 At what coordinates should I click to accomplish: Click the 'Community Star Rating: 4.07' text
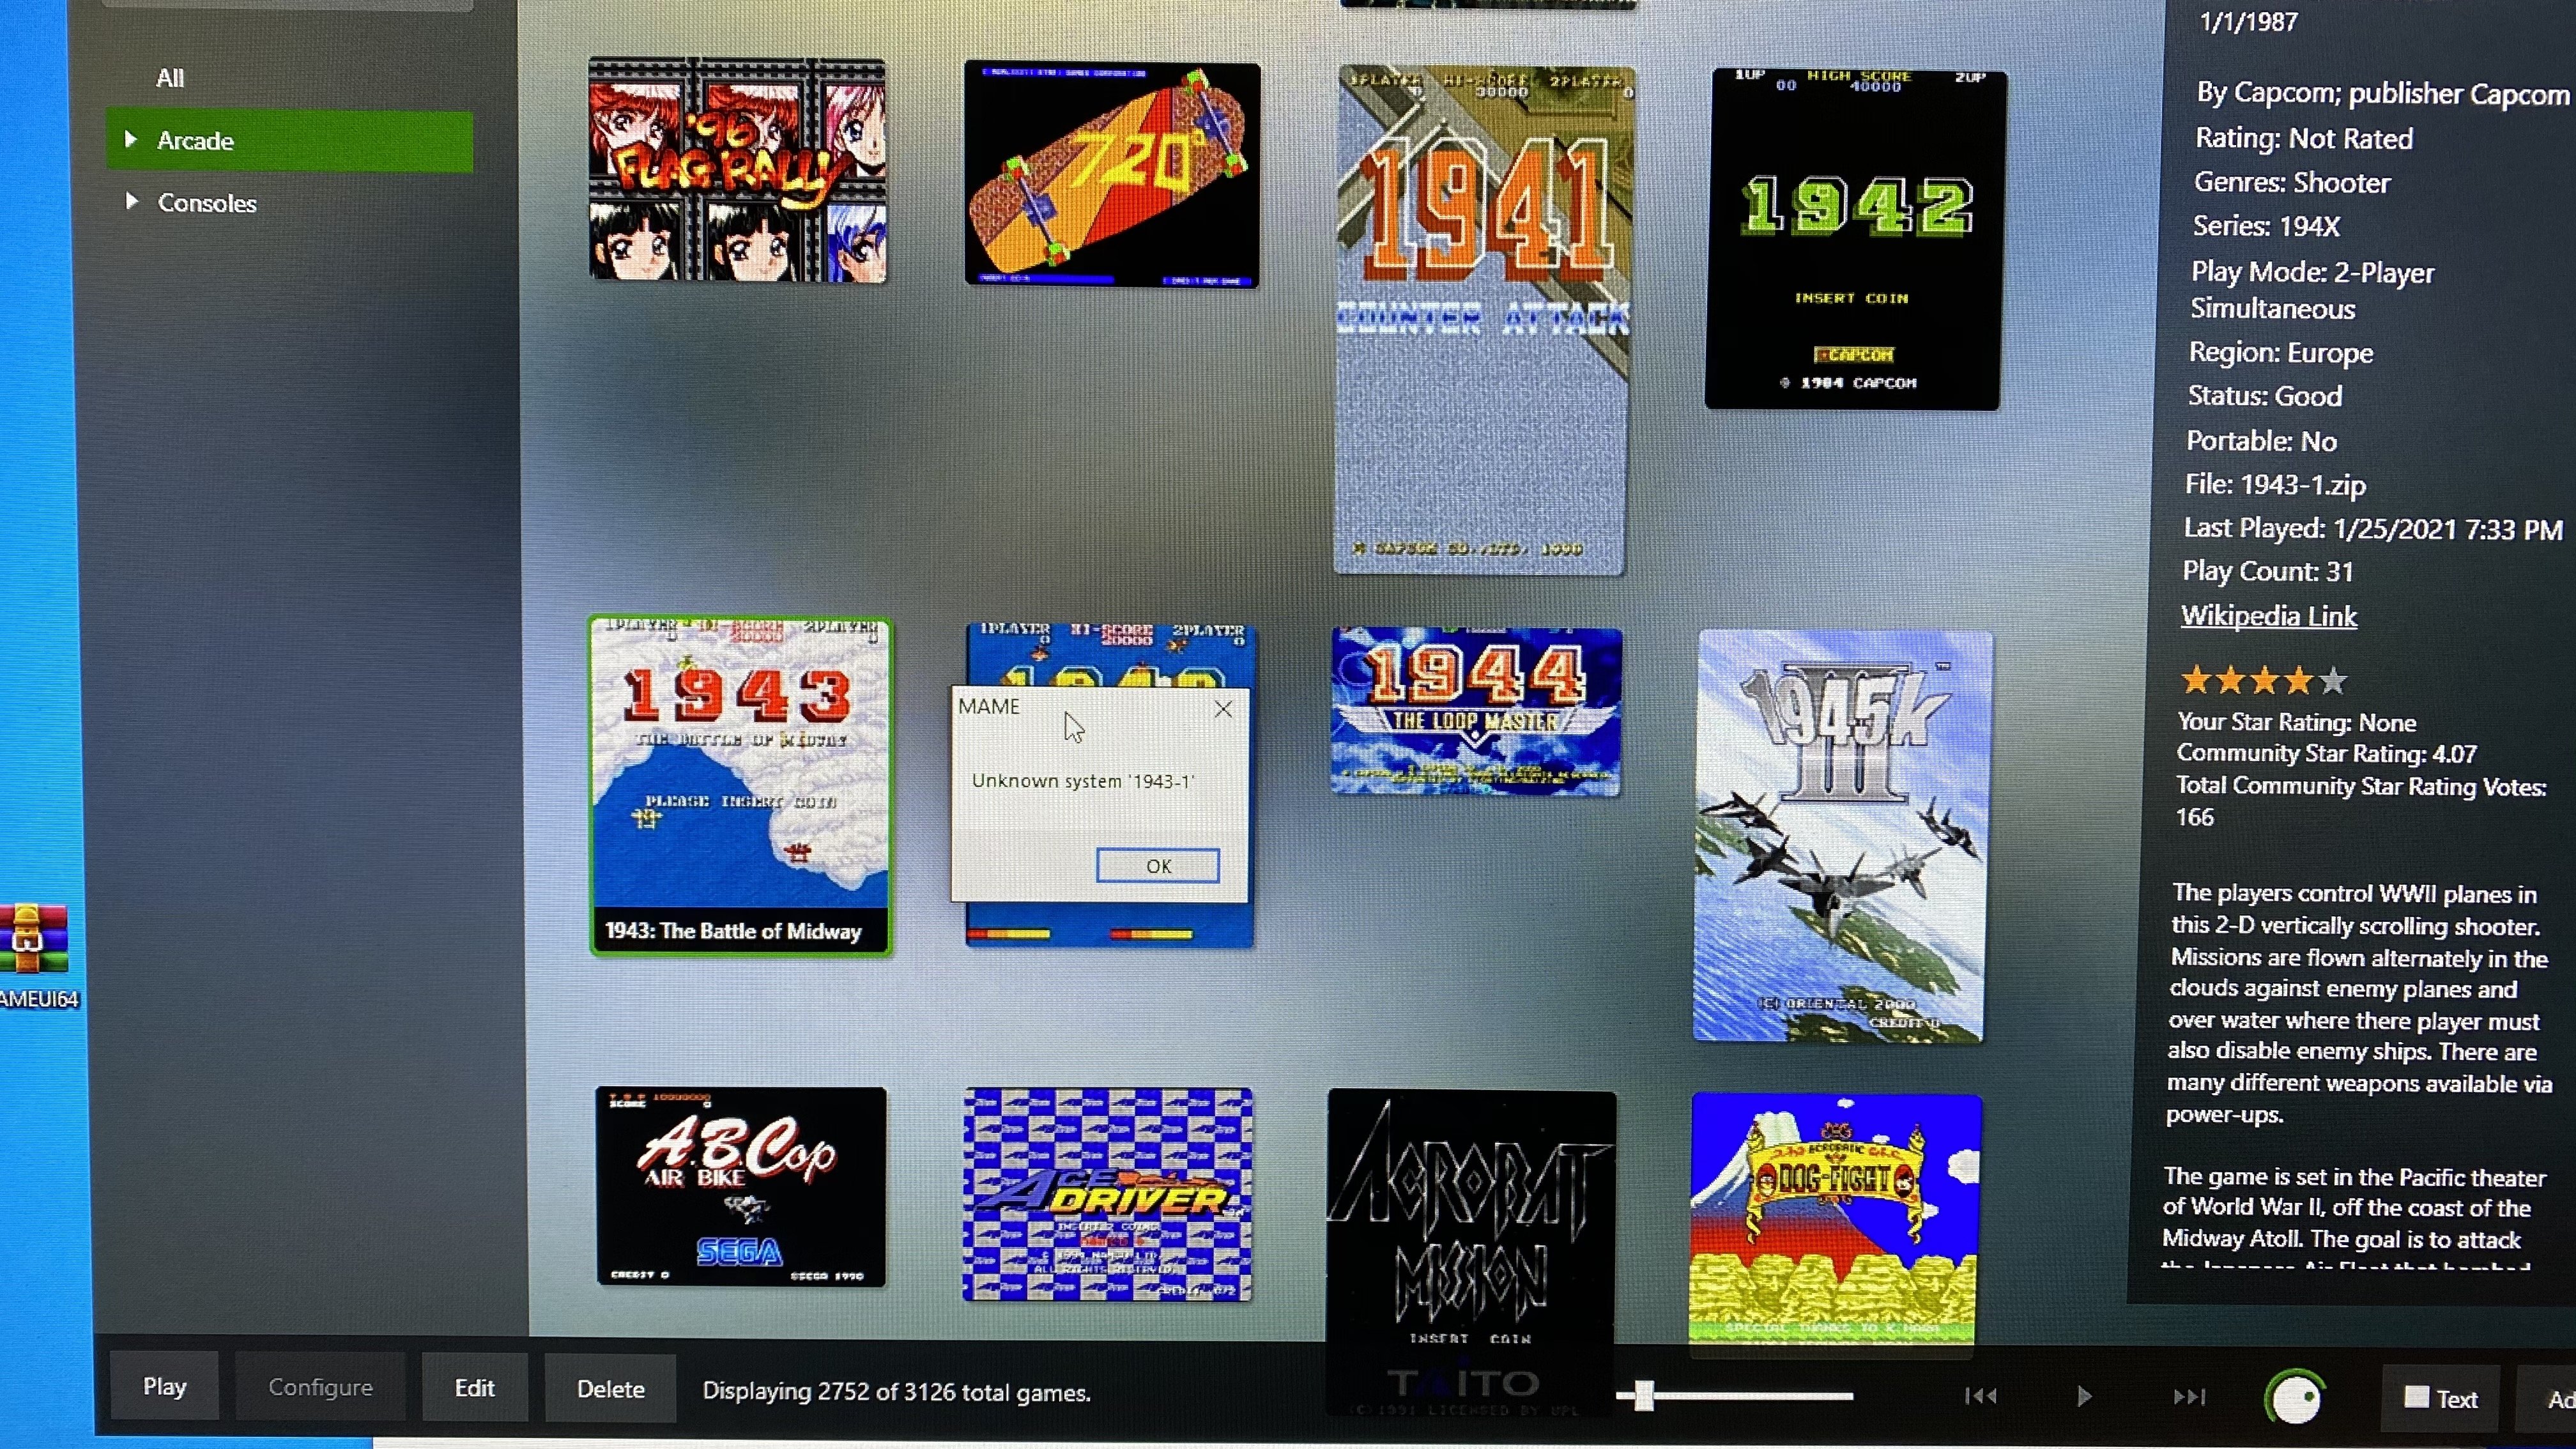pos(2327,753)
